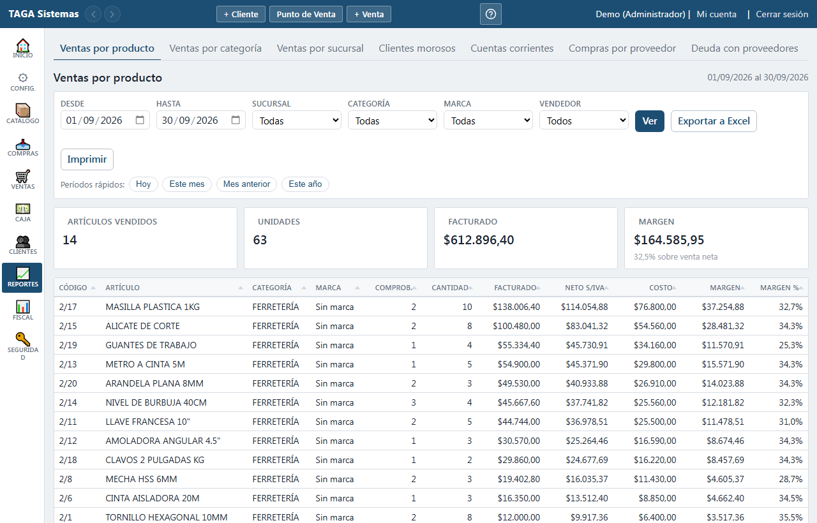The image size is (817, 523).
Task: Expand the Marca dropdown
Action: [488, 121]
